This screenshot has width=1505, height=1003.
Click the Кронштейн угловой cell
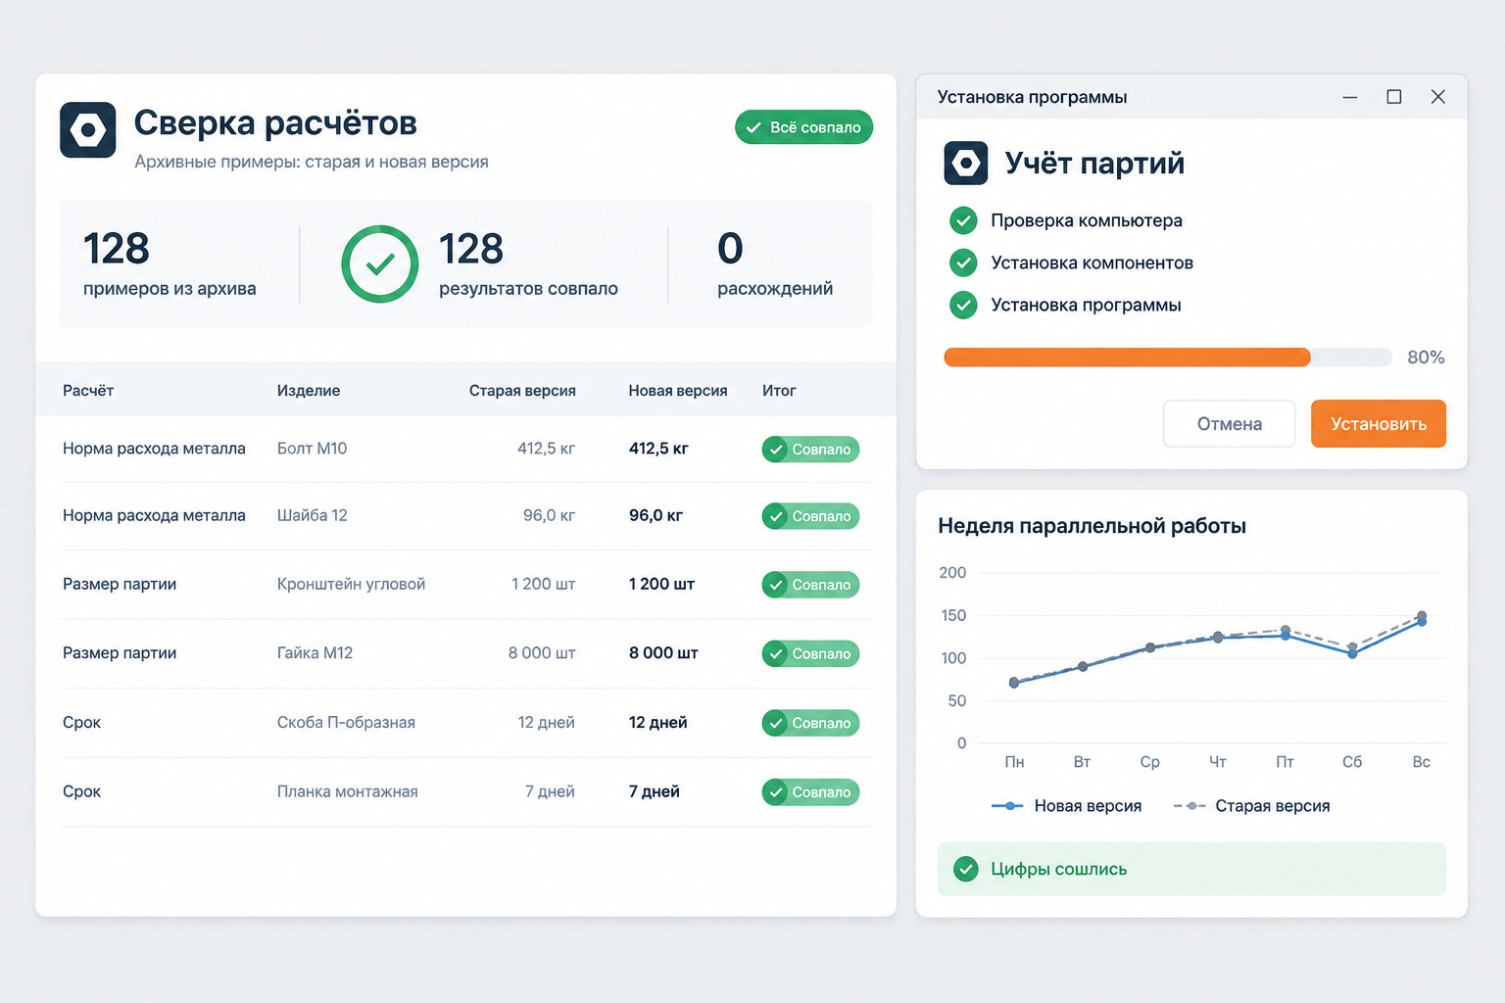coord(351,584)
